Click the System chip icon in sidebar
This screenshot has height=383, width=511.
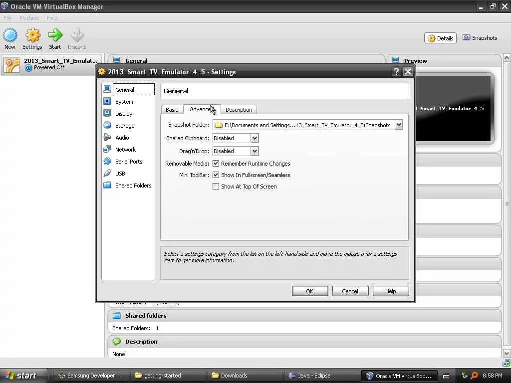pyautogui.click(x=107, y=101)
